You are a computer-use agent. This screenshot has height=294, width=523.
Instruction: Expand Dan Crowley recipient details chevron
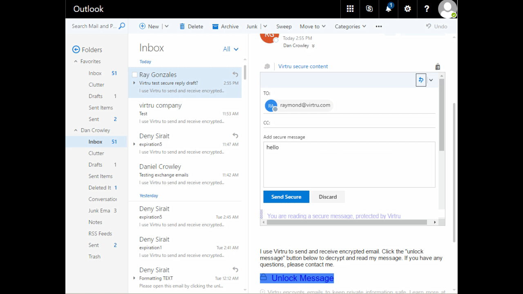313,46
